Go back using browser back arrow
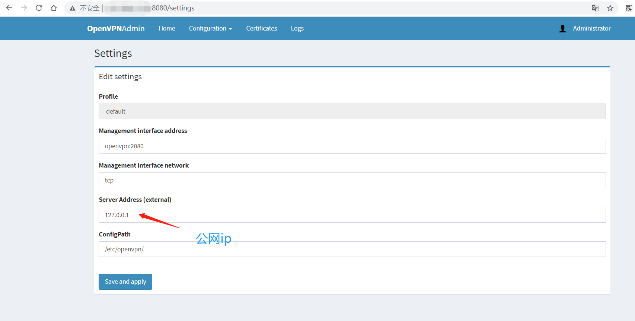Viewport: 635px width, 321px height. click(x=9, y=8)
